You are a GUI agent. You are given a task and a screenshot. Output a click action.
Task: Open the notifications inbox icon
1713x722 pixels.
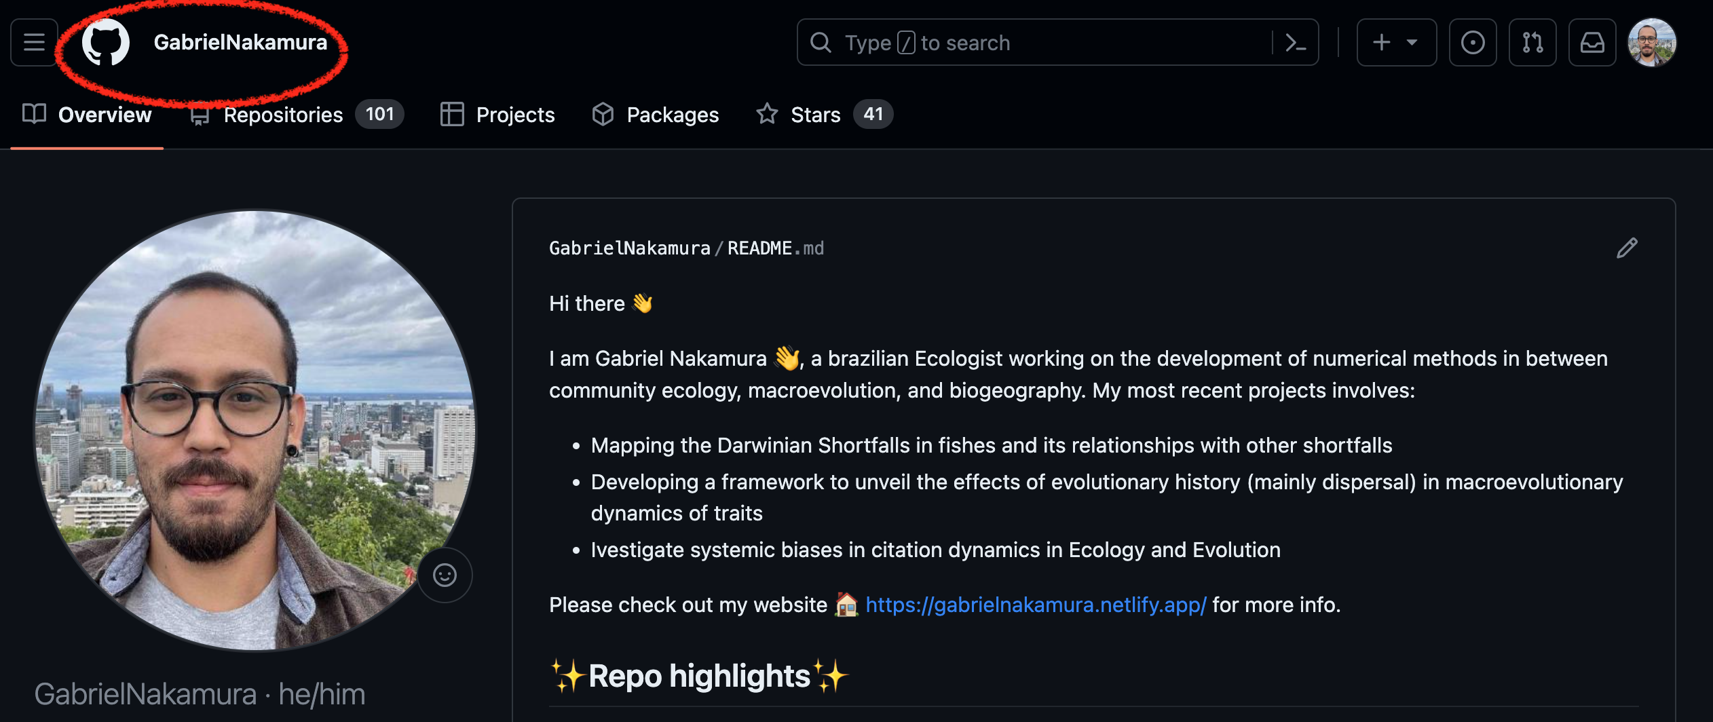[1592, 42]
